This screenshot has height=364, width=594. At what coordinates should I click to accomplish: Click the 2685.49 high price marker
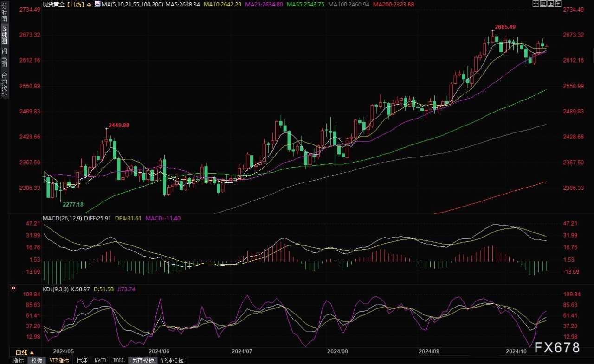coord(505,27)
